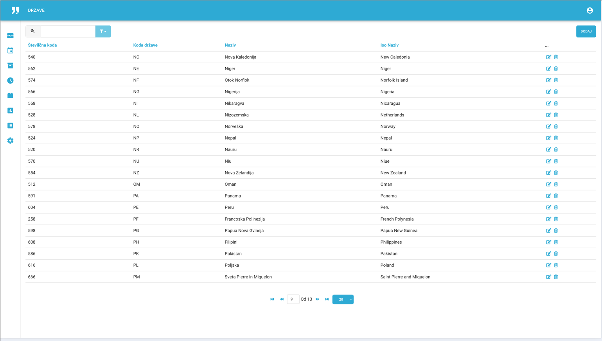Expand the page size 20 dropdown
The height and width of the screenshot is (341, 602).
point(343,300)
